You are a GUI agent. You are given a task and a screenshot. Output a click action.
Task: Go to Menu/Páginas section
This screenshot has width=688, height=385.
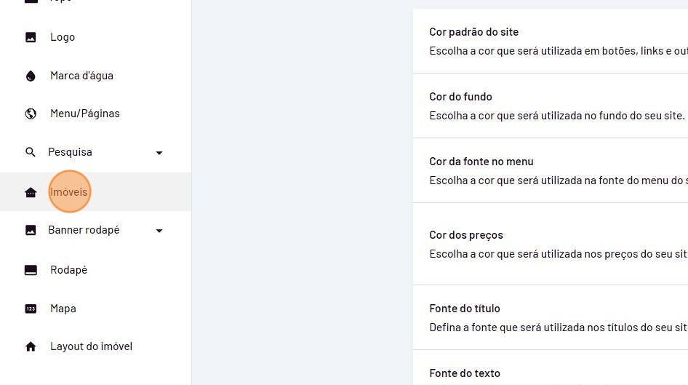point(84,114)
